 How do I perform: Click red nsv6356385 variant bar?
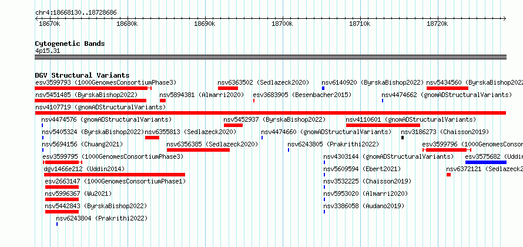pos(198,150)
